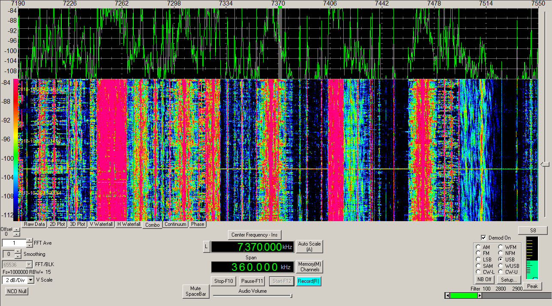The image size is (552, 306).
Task: Raise the Offset value using the up arrow
Action: pos(16,231)
